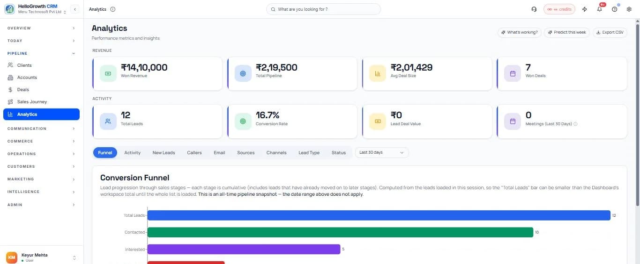Viewport: 640px width, 264px height.
Task: Click the Clients people icon in sidebar
Action: tap(10, 65)
